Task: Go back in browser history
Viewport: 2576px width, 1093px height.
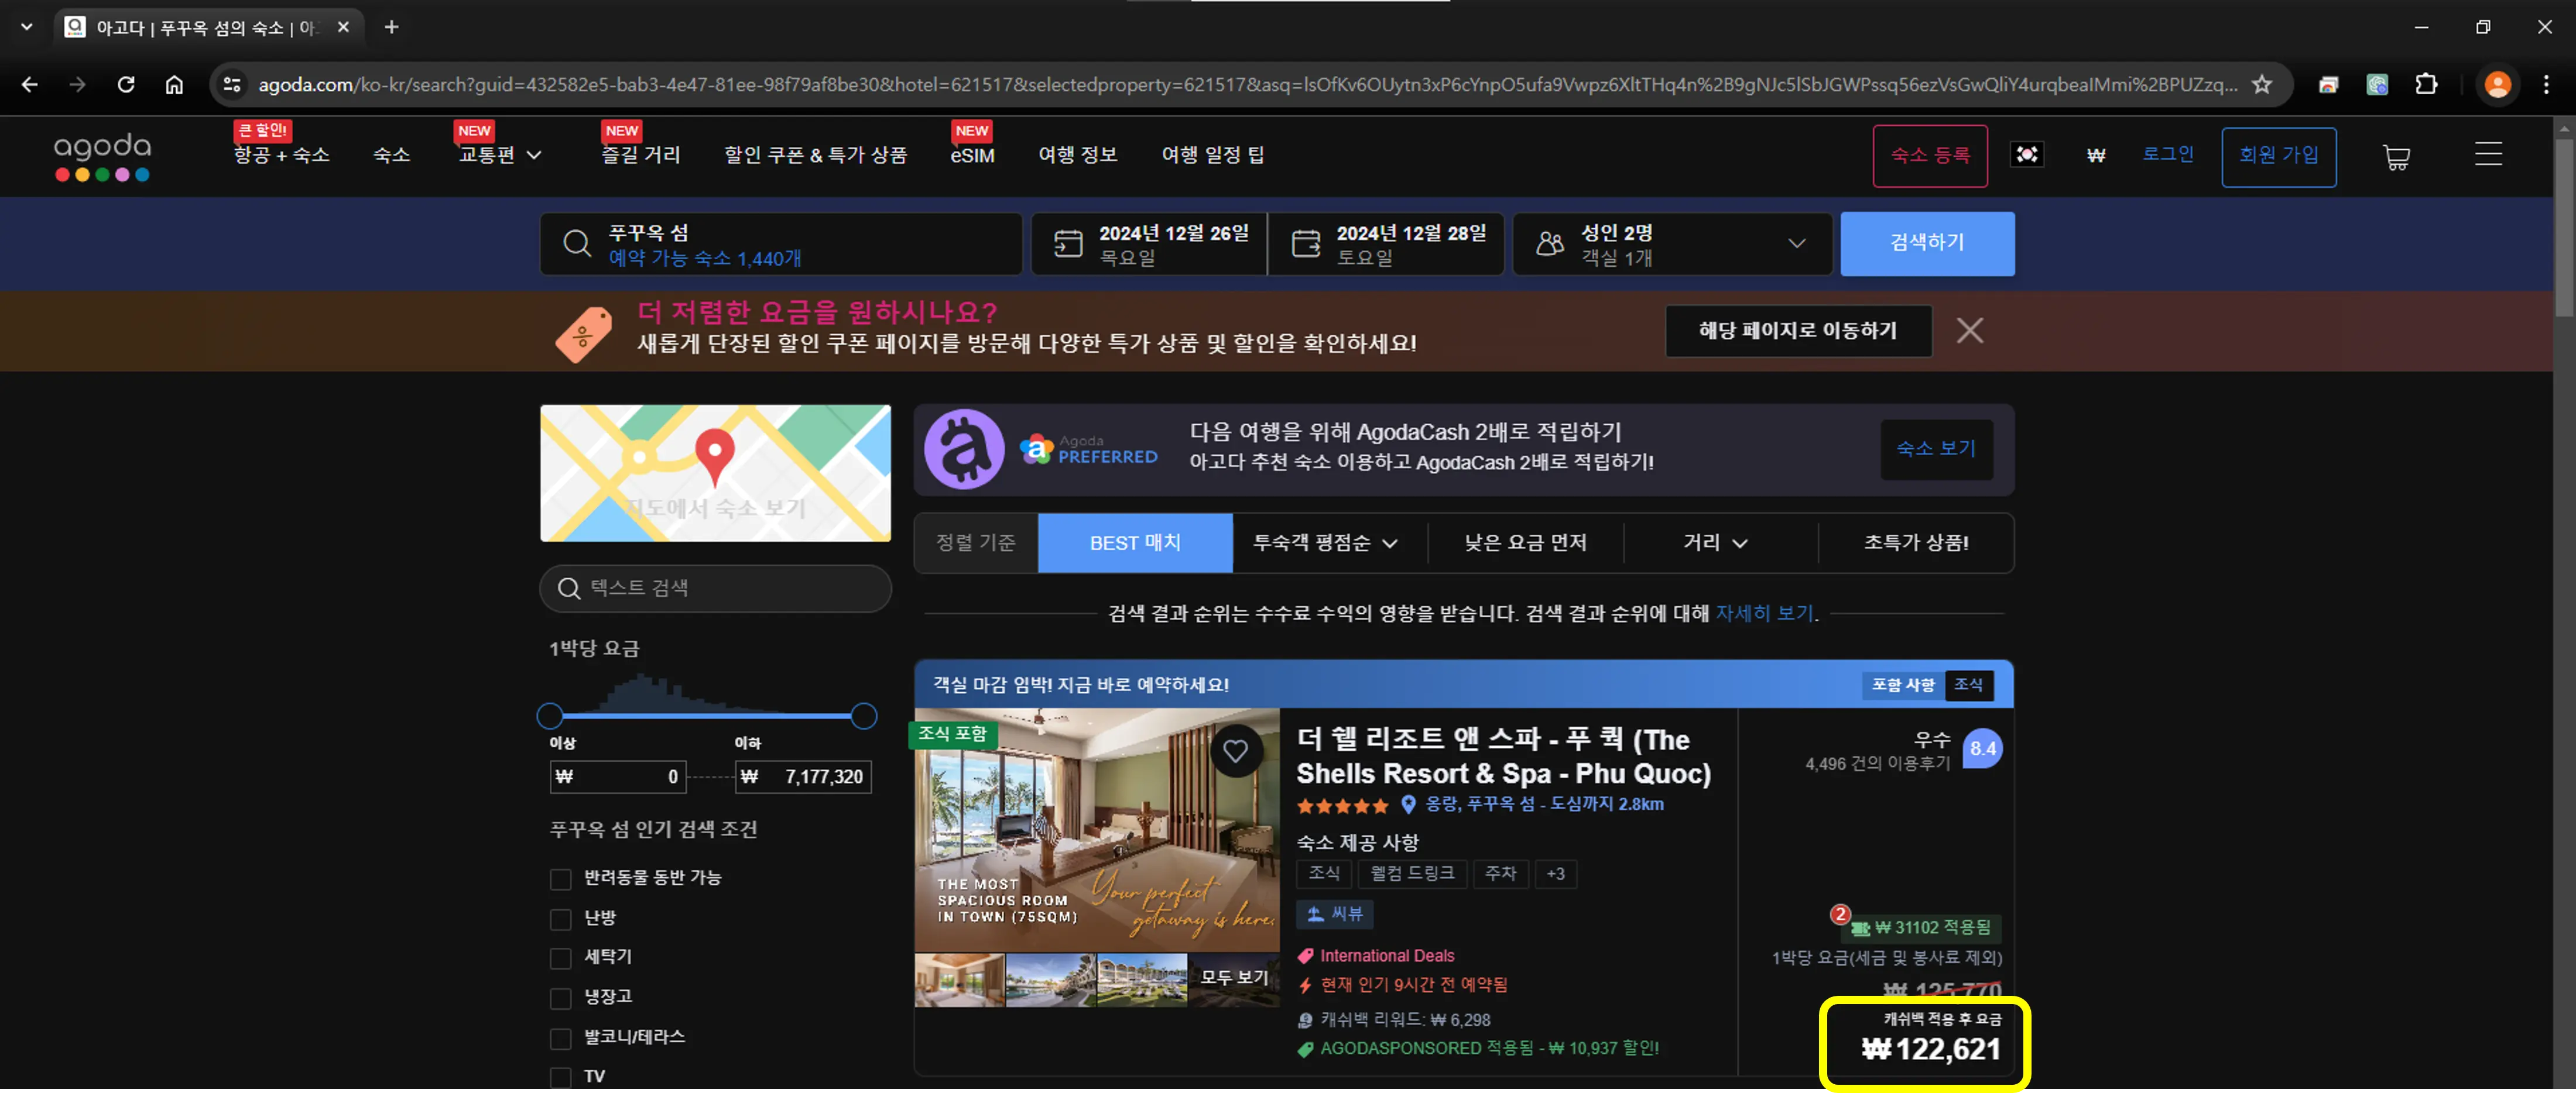Action: tap(30, 85)
